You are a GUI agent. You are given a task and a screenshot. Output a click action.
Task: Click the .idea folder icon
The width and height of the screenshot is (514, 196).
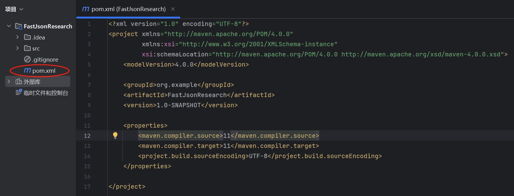pos(27,37)
